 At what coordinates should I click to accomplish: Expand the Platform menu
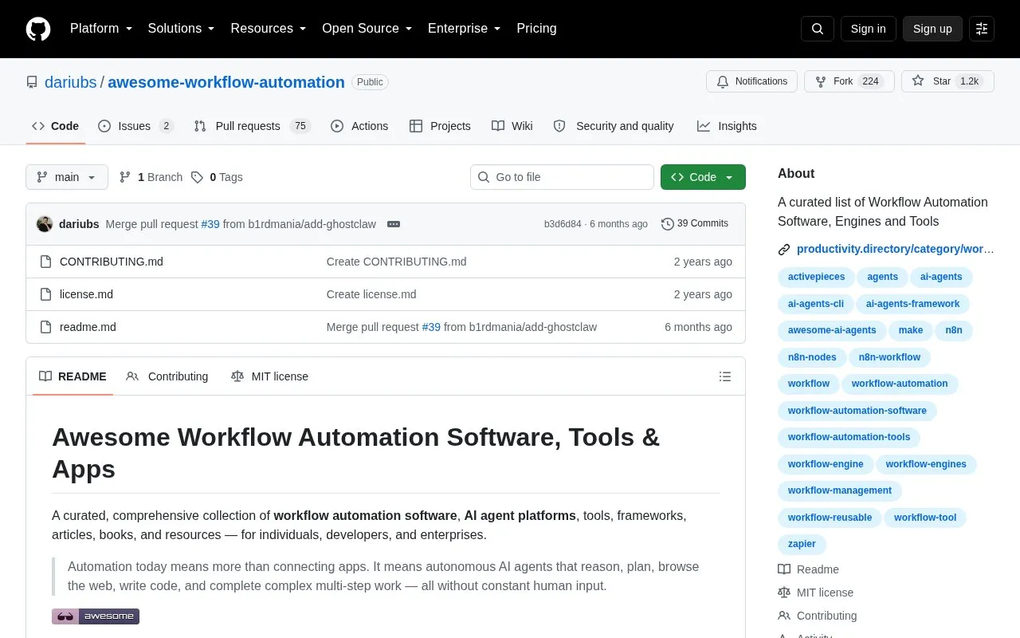[101, 29]
